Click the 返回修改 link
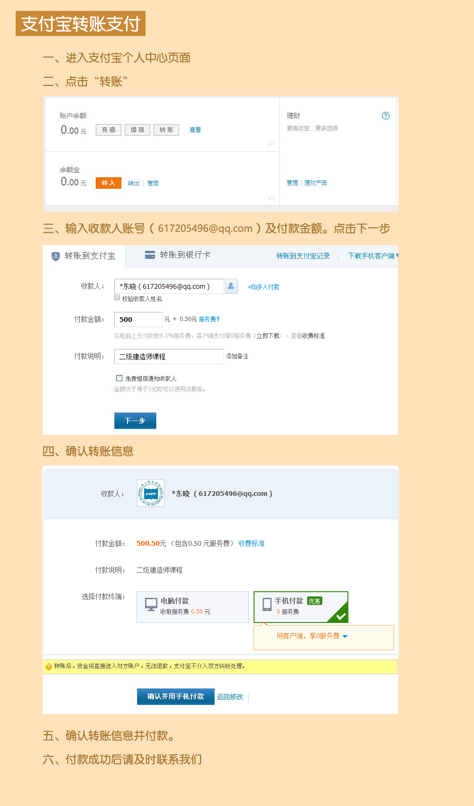 [x=230, y=697]
